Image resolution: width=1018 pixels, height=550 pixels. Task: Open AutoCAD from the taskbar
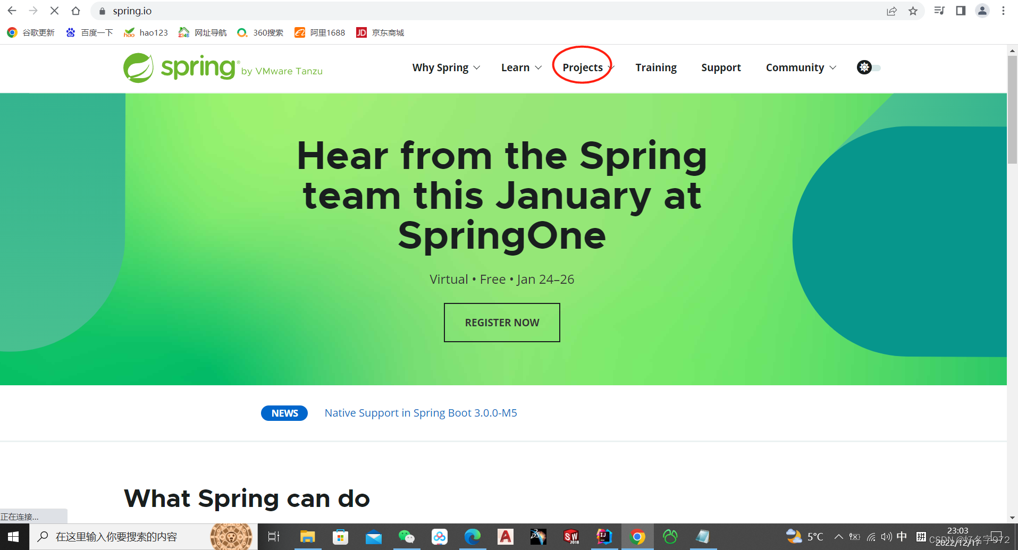pos(506,537)
